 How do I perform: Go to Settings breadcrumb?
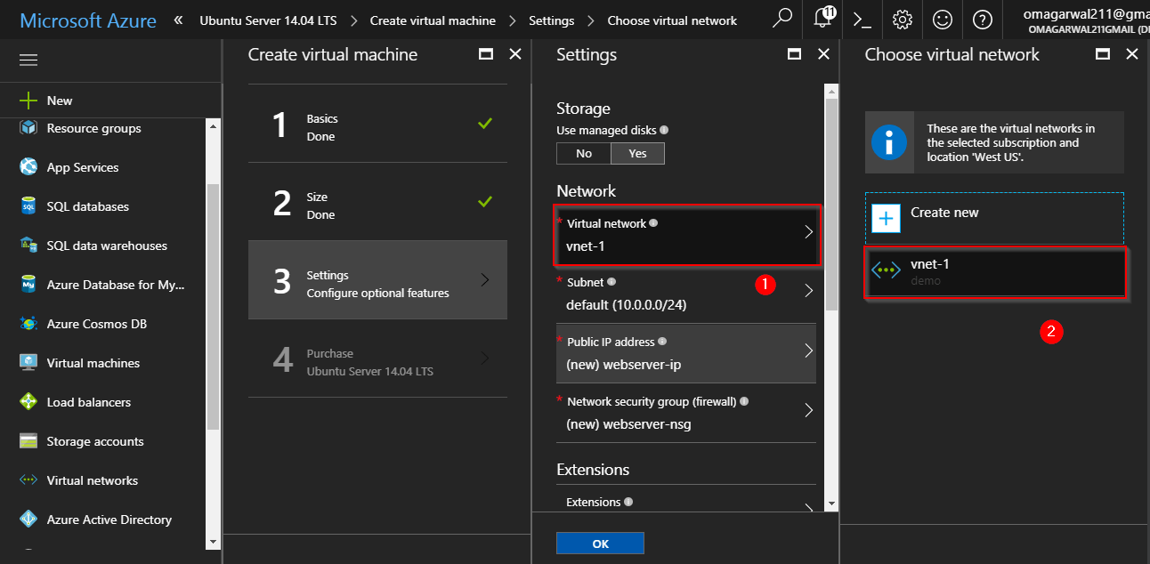click(551, 20)
